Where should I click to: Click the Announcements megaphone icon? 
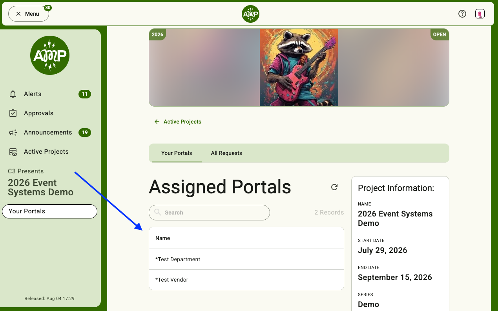click(x=13, y=133)
